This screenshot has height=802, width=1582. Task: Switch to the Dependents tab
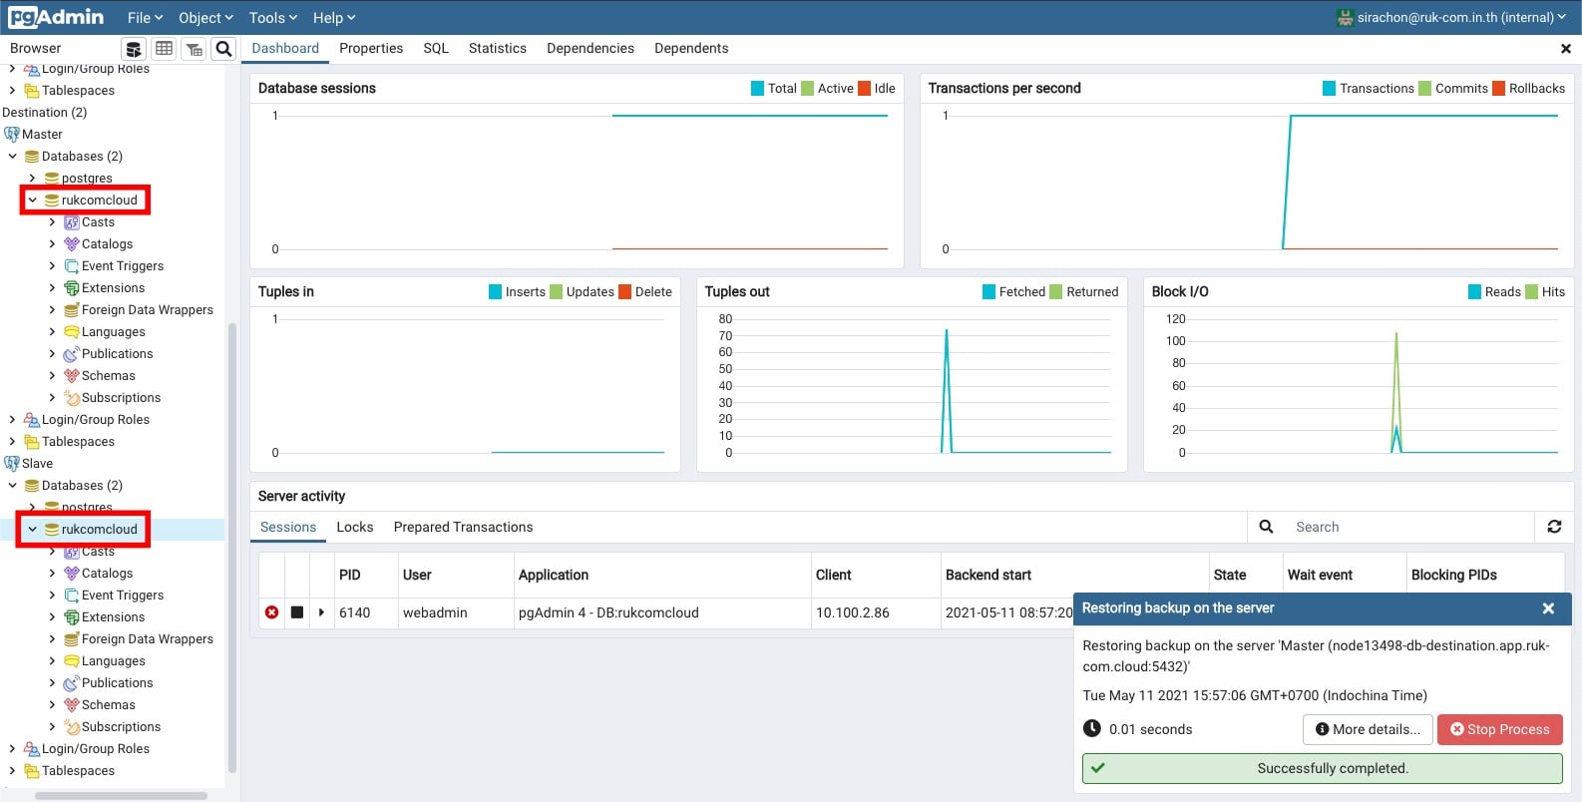(x=691, y=48)
